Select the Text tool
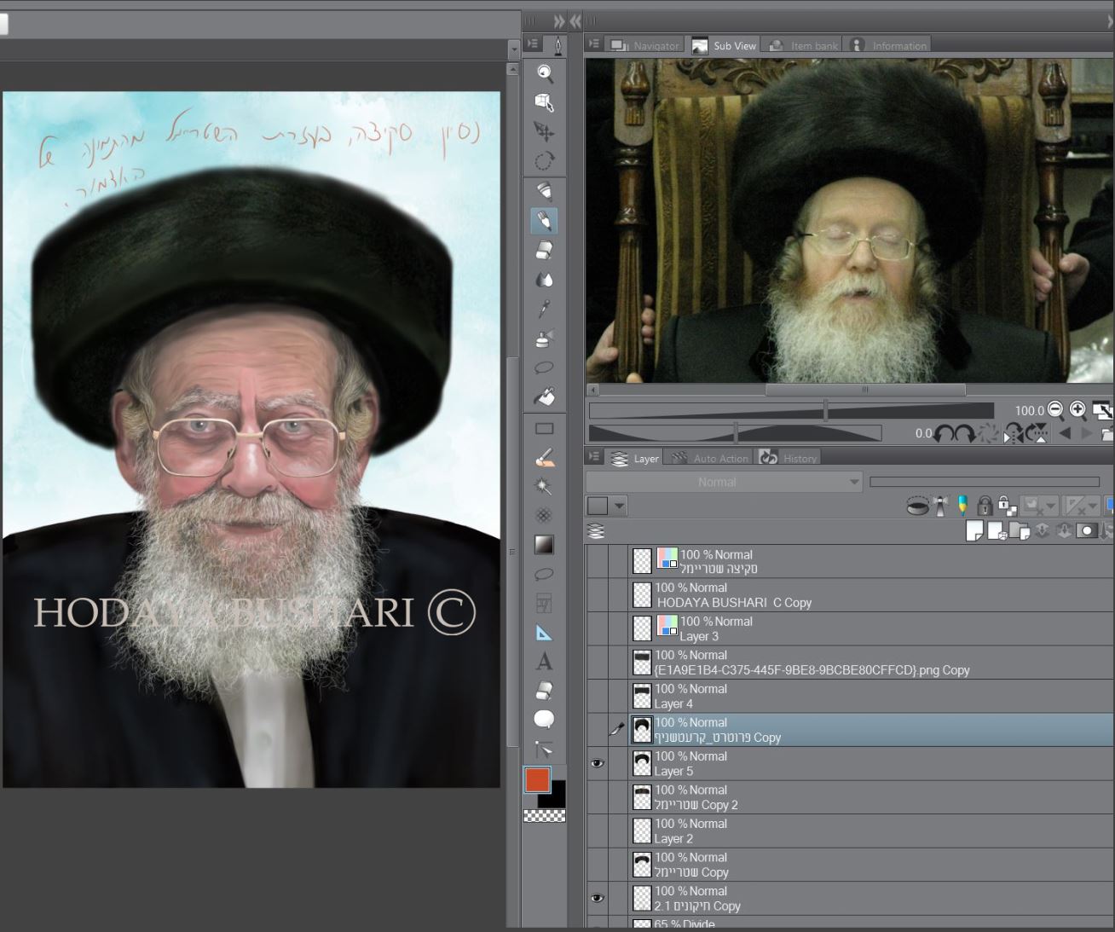This screenshot has height=932, width=1115. tap(545, 662)
